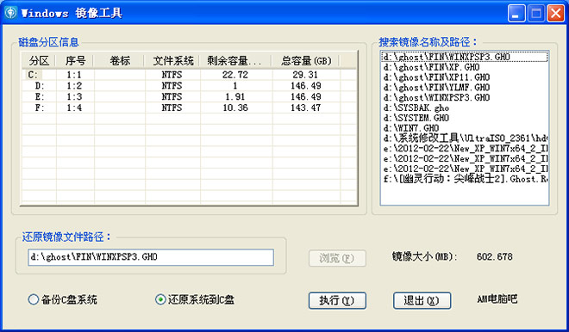Image resolution: width=569 pixels, height=332 pixels.
Task: Click the 序号 column header
Action: point(75,61)
